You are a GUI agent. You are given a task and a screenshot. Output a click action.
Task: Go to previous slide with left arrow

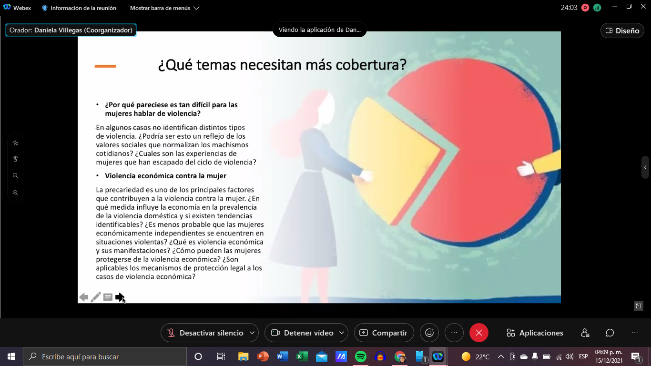point(84,297)
